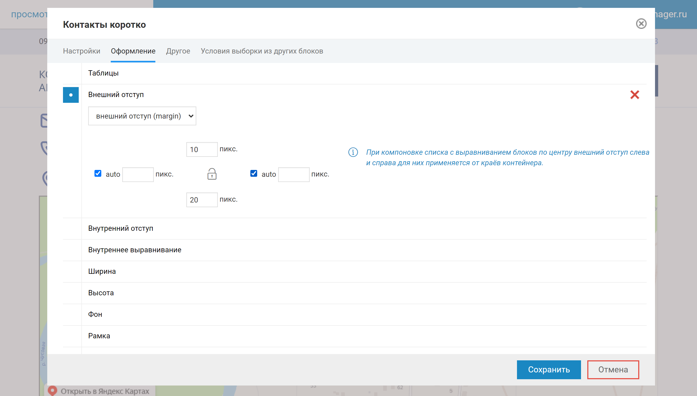Expand the Фон section

tap(95, 314)
